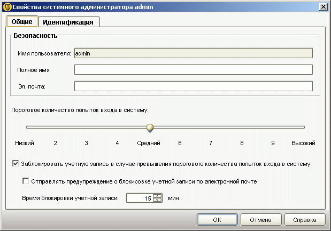Click the Отмена button
The image size is (331, 231).
pos(261,219)
